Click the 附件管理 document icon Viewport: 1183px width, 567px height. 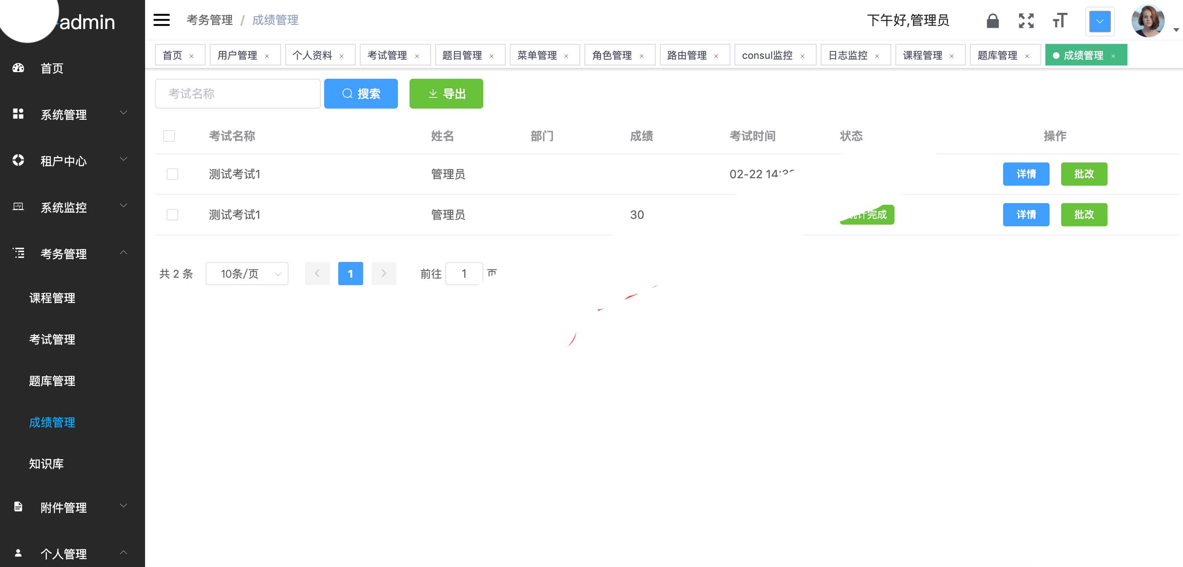coord(18,506)
